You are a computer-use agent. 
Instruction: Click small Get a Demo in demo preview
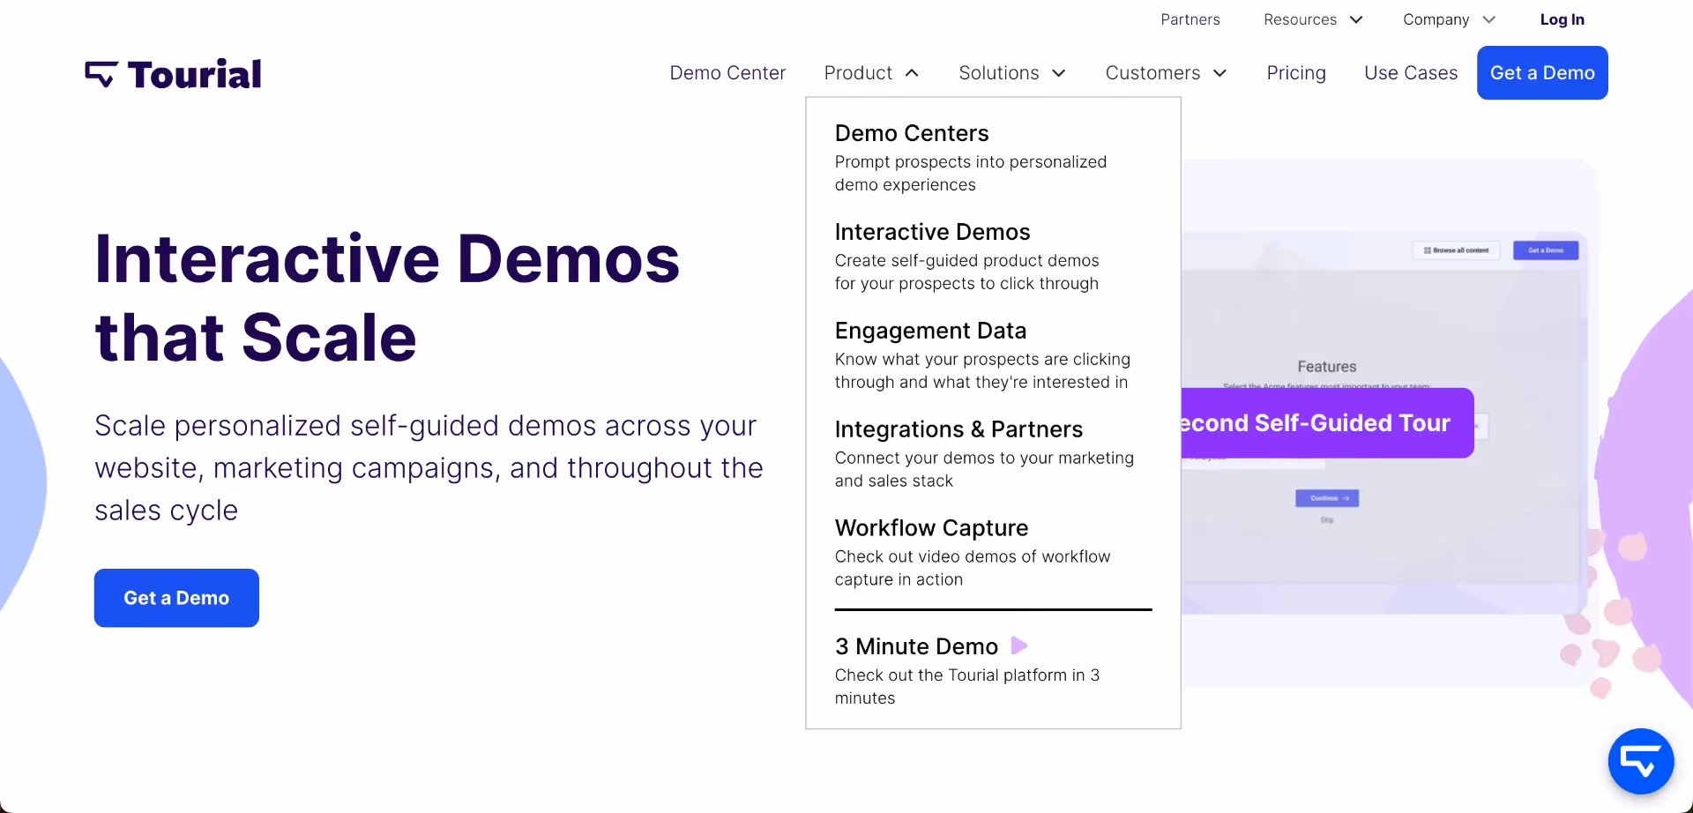point(1546,250)
